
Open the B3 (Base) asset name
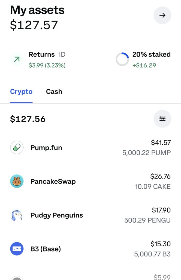tap(46, 249)
